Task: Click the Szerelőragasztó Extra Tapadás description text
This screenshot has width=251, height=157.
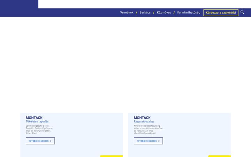Action: point(39,129)
